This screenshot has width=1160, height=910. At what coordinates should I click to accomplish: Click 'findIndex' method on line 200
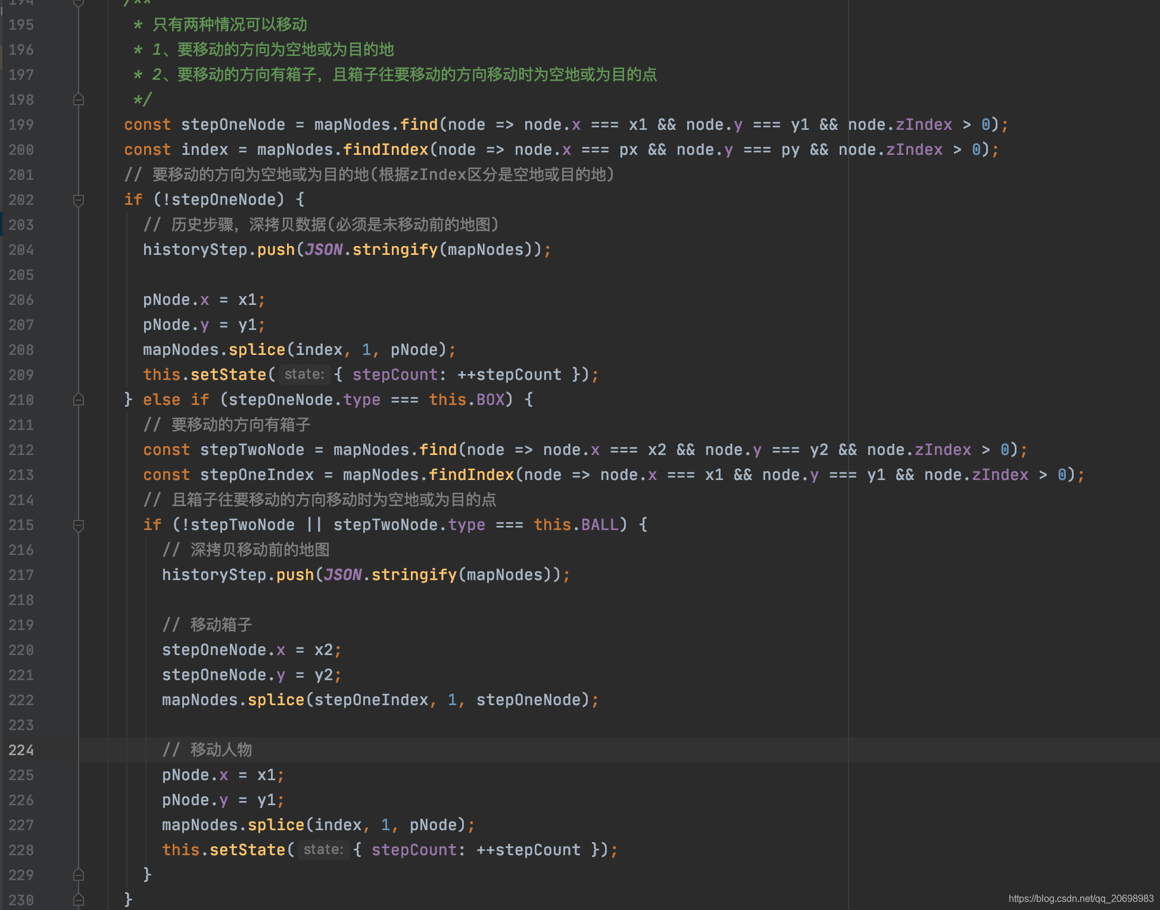[385, 149]
